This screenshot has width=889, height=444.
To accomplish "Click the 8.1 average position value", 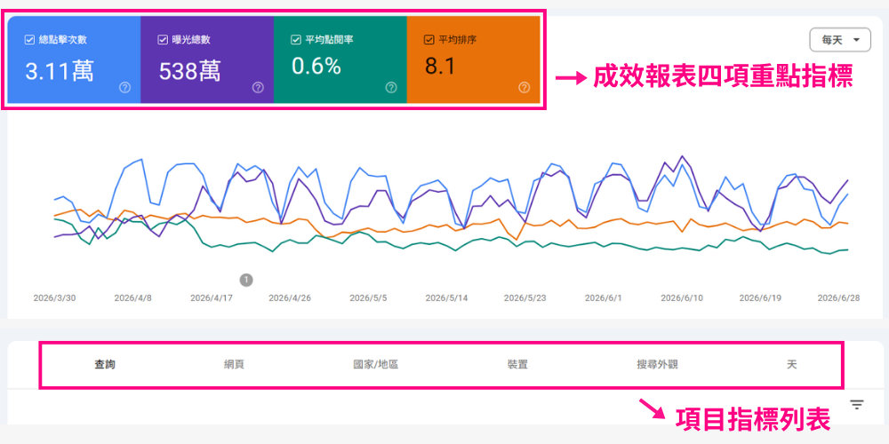I will tap(440, 67).
